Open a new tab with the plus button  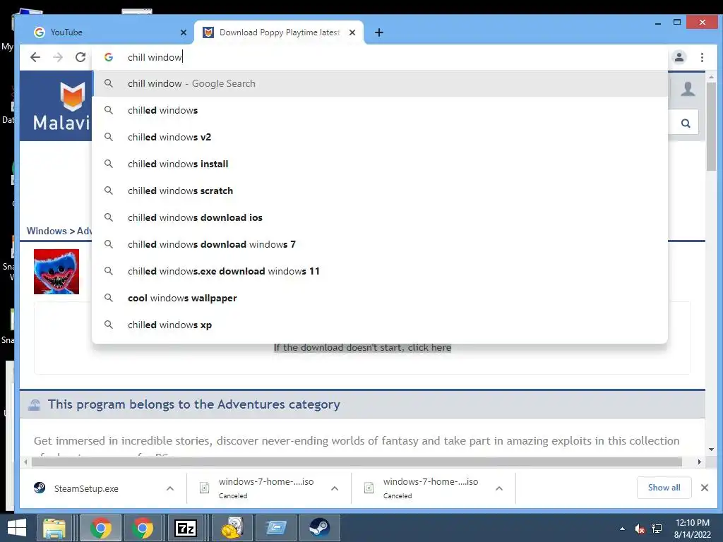(379, 32)
